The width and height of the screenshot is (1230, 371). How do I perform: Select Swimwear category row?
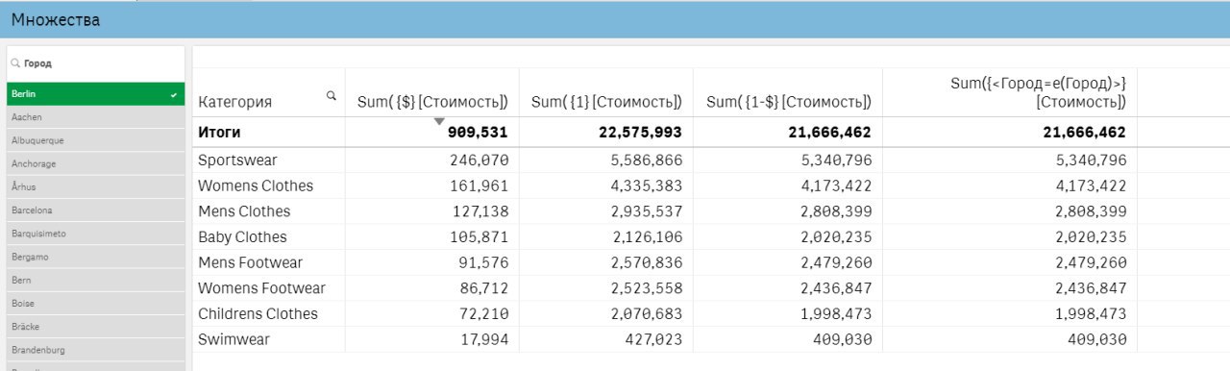pyautogui.click(x=234, y=339)
